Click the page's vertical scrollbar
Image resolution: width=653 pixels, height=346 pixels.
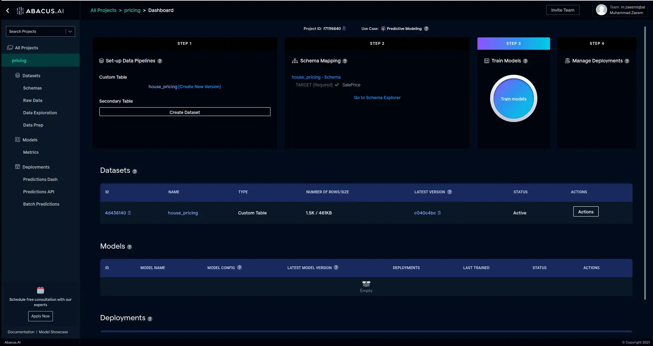pyautogui.click(x=645, y=162)
